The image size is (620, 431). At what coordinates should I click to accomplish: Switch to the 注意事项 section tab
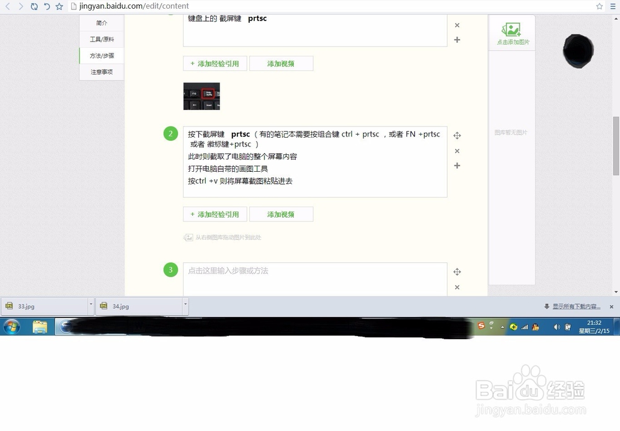102,72
